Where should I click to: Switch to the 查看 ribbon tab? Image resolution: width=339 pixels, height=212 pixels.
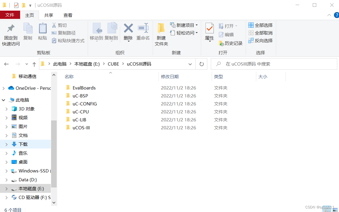click(x=68, y=15)
